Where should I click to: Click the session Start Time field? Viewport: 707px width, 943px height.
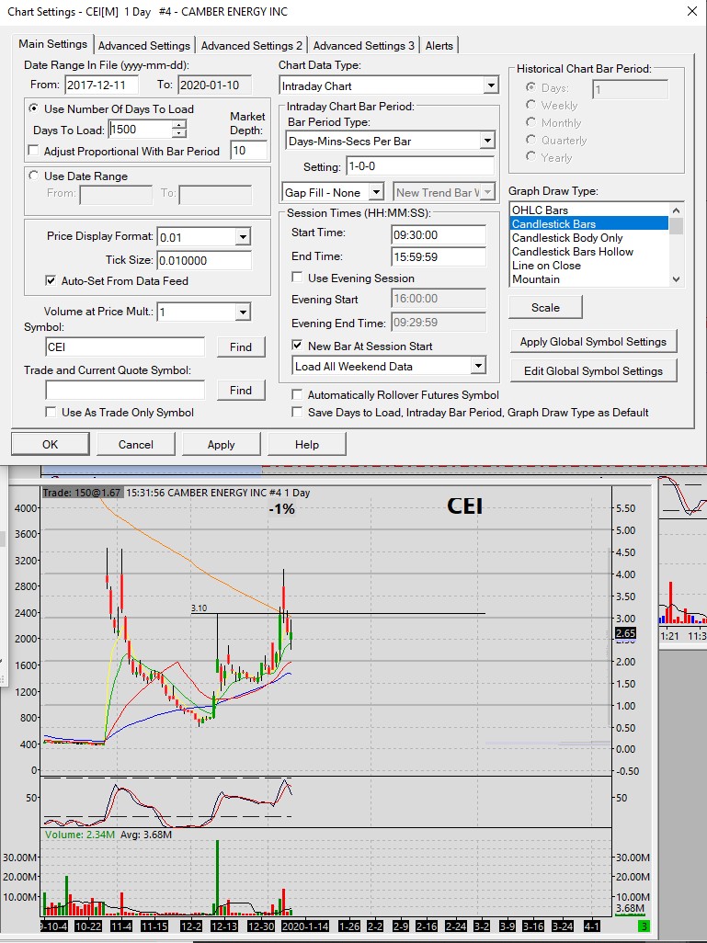coord(439,234)
